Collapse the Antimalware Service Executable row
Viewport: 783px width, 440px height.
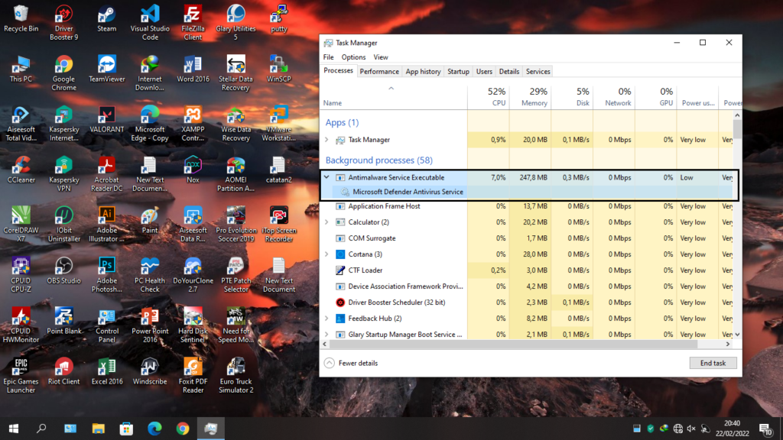point(327,177)
